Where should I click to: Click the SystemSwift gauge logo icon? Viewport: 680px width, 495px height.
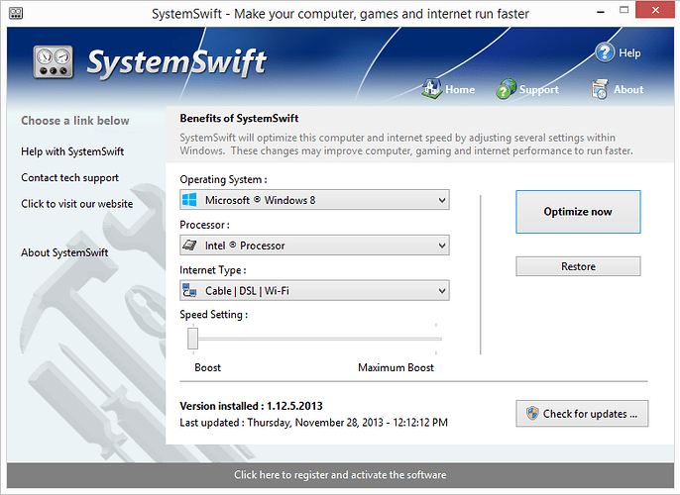tap(55, 62)
